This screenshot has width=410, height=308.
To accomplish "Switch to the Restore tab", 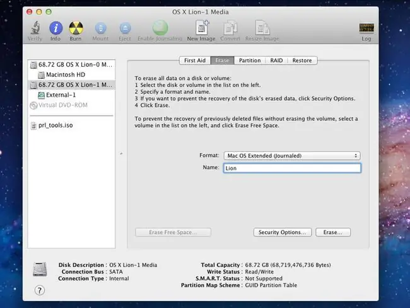I will 302,60.
